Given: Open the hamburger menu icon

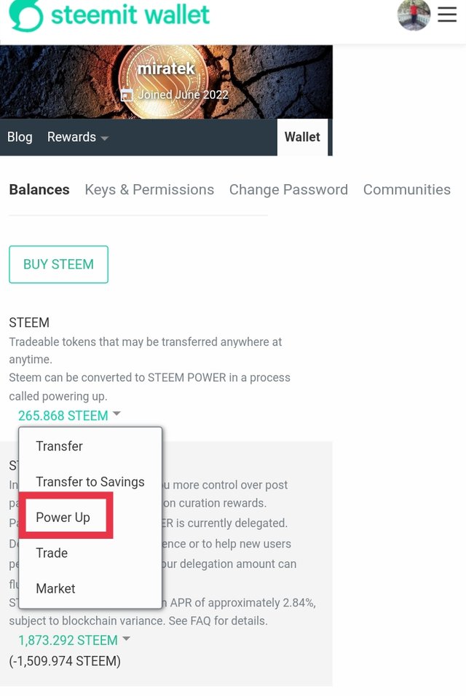Looking at the screenshot, I should click(x=447, y=15).
